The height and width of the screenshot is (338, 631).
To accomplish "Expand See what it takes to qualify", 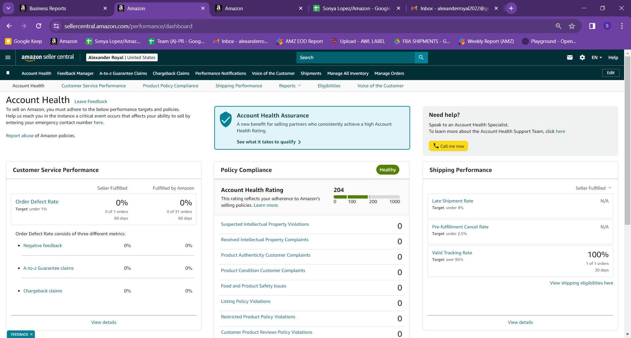I will coord(269,142).
